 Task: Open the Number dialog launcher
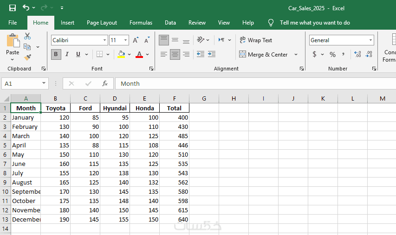coord(374,69)
